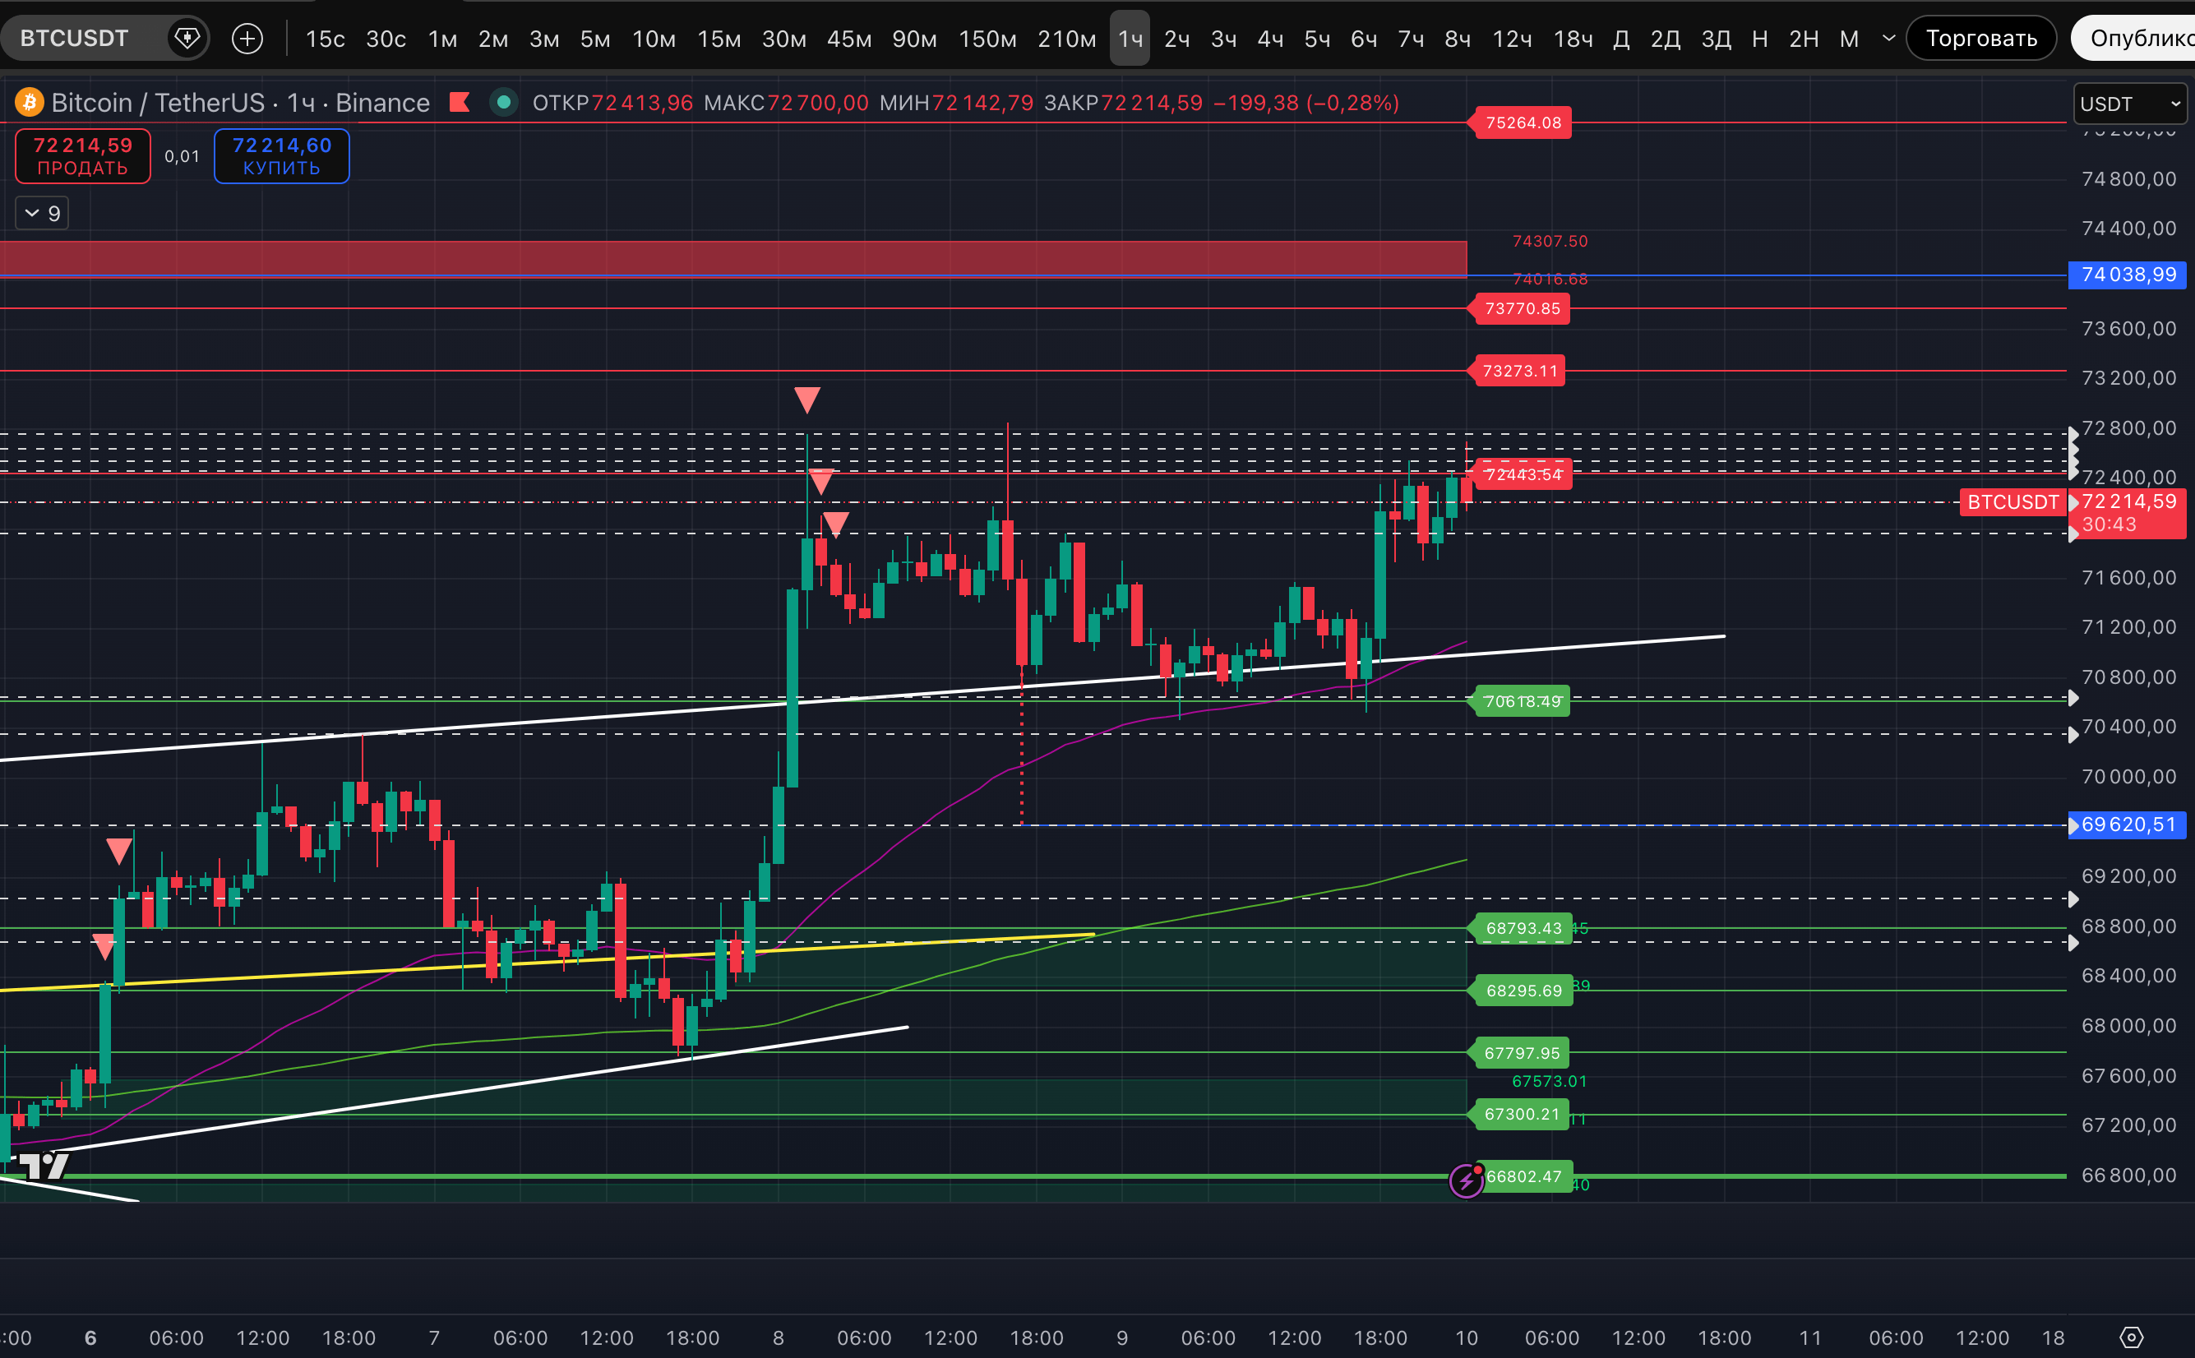Switch to the 15м timeframe
Image resolution: width=2195 pixels, height=1358 pixels.
pyautogui.click(x=719, y=39)
